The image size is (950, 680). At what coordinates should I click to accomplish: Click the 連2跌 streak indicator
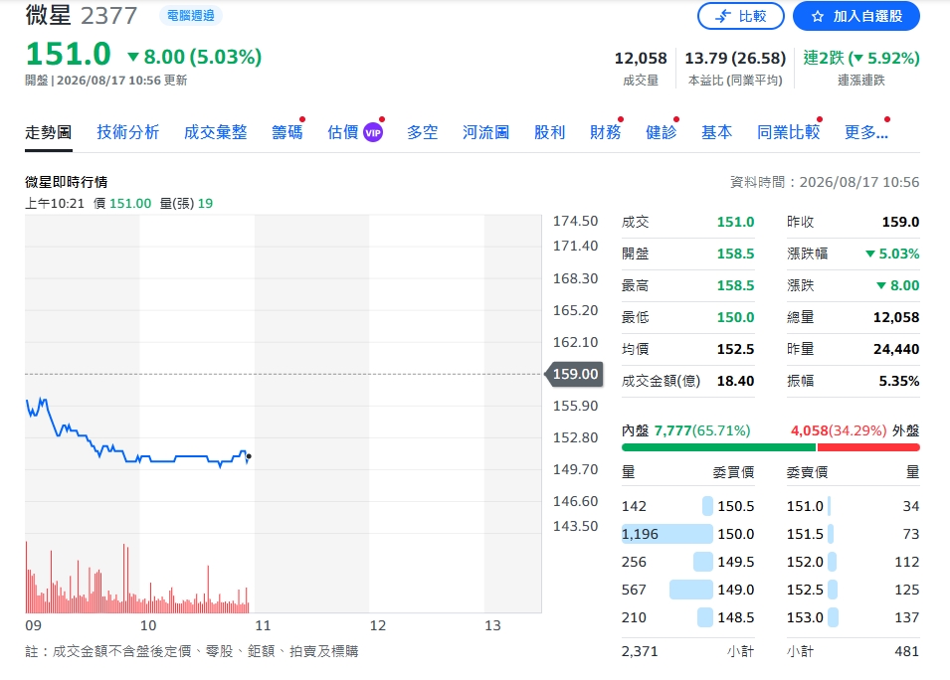point(860,58)
